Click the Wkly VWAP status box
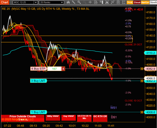 (53, 118)
